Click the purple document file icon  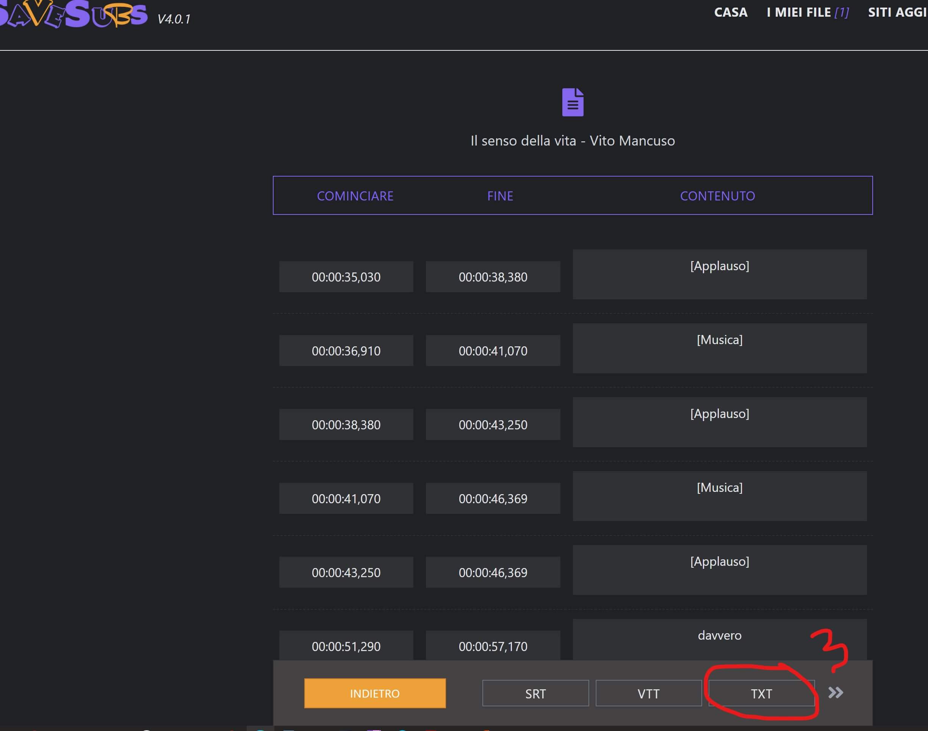[x=573, y=102]
